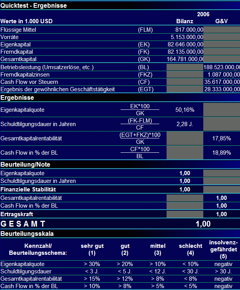Click the Cash Flow vor Steuern value
This screenshot has height=290, width=240.
click(222, 82)
